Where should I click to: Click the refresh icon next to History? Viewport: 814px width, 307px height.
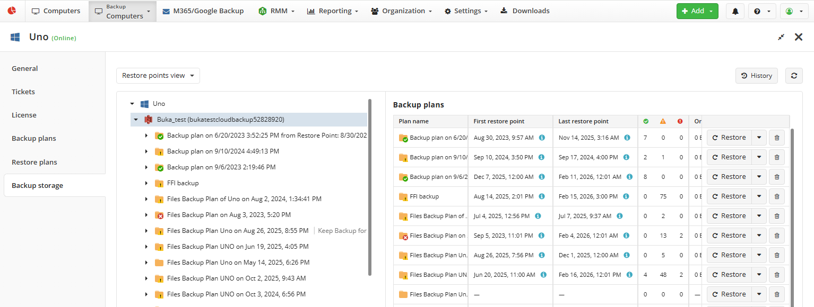pos(794,76)
